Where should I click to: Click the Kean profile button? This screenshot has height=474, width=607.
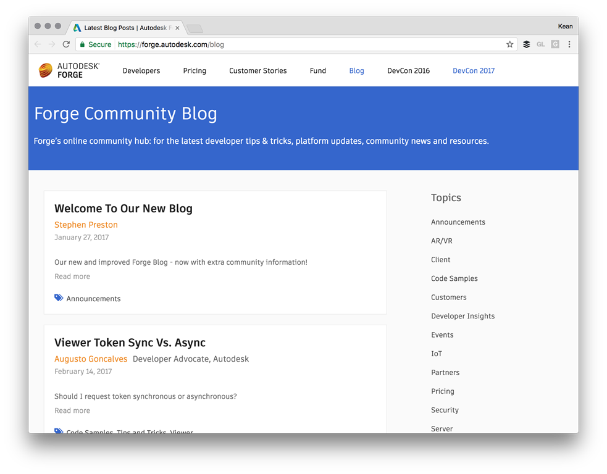tap(565, 27)
